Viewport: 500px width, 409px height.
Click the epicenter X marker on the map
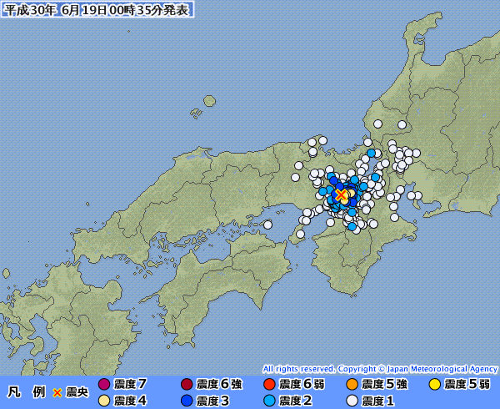(x=341, y=194)
